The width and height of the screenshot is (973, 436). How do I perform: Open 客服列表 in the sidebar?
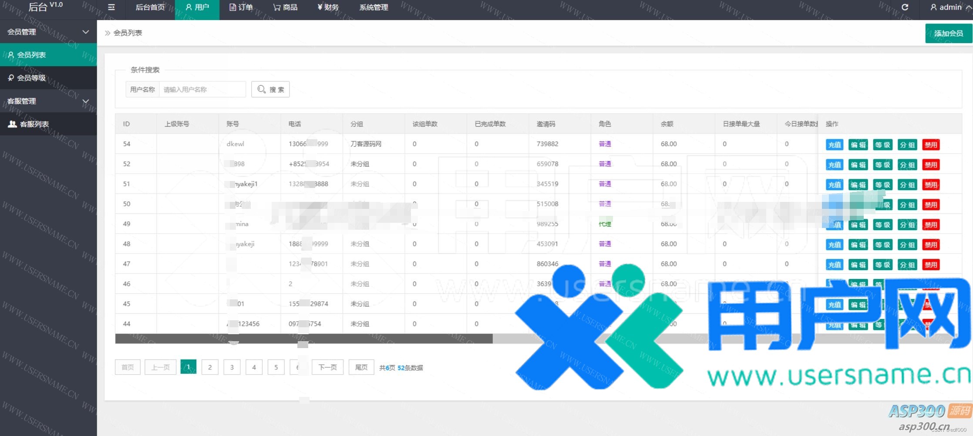48,124
